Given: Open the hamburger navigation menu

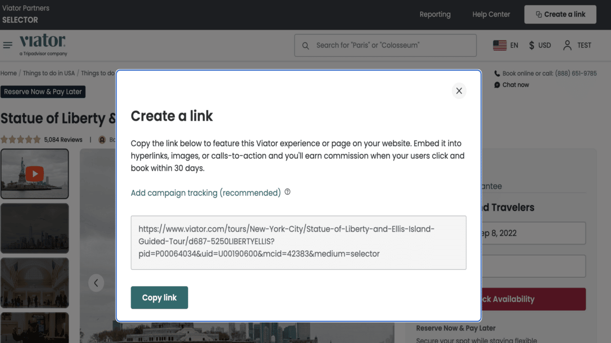Looking at the screenshot, I should click(x=8, y=45).
